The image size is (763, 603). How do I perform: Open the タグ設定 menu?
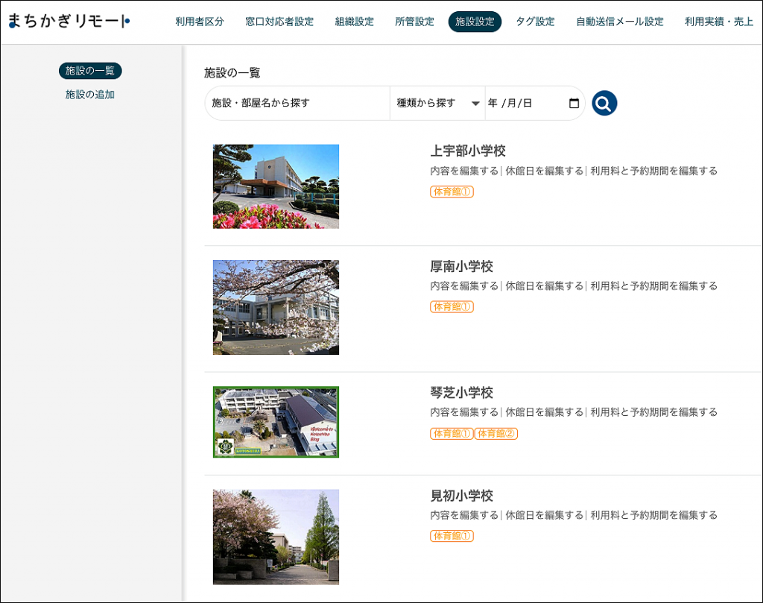pyautogui.click(x=535, y=22)
